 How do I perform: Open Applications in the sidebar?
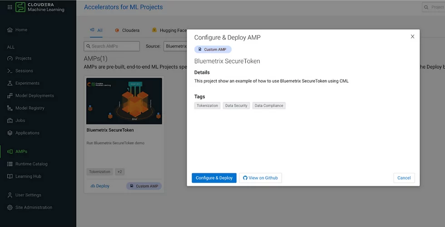pos(27,133)
